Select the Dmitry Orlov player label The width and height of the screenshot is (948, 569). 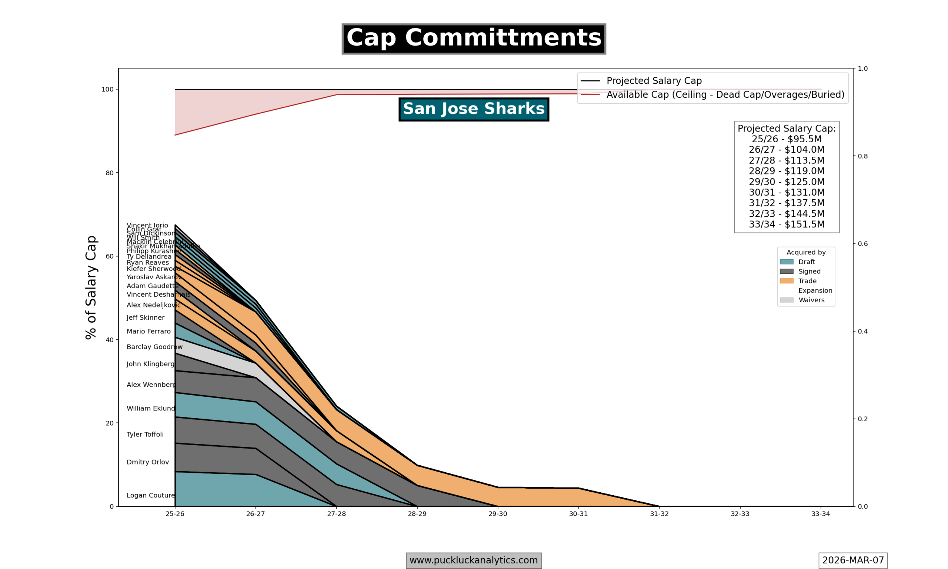(x=147, y=462)
